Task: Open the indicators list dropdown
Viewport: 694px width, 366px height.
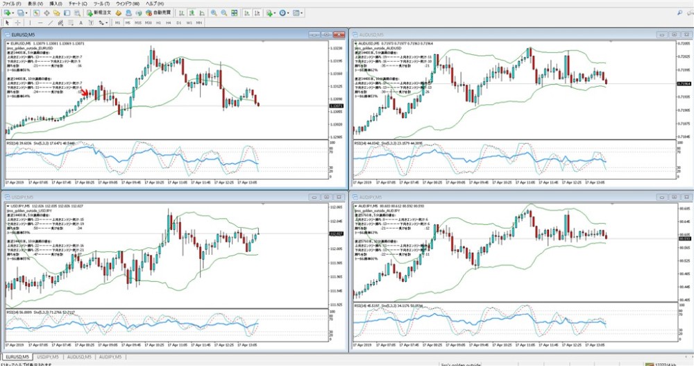Action: click(x=276, y=13)
